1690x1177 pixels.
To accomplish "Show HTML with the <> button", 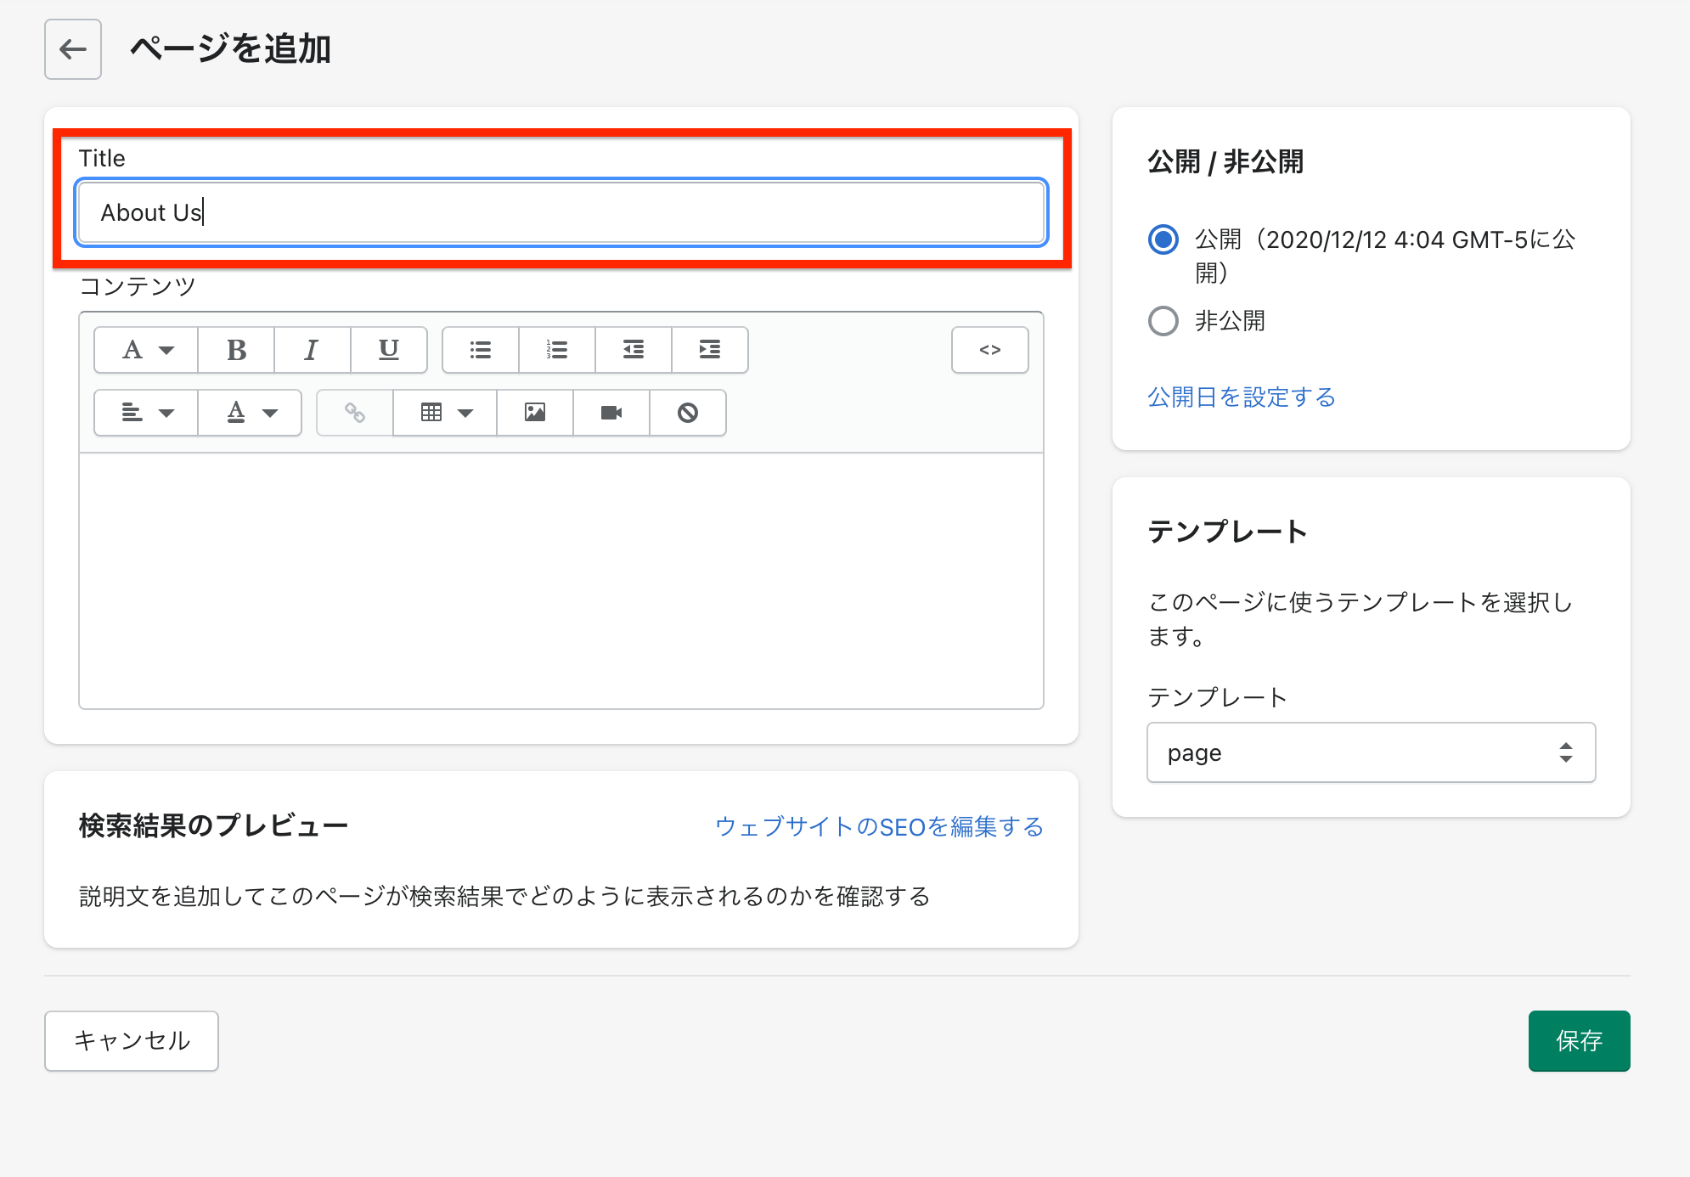I will [989, 350].
